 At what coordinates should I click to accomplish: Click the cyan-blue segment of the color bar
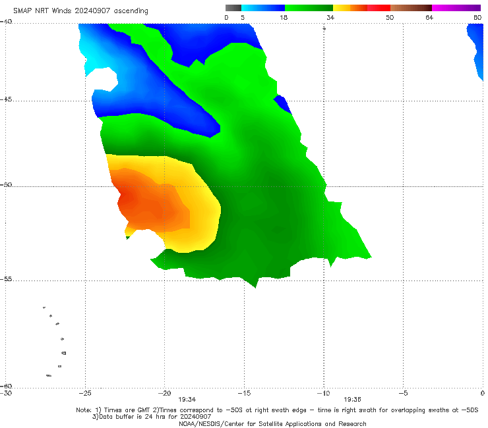click(263, 8)
